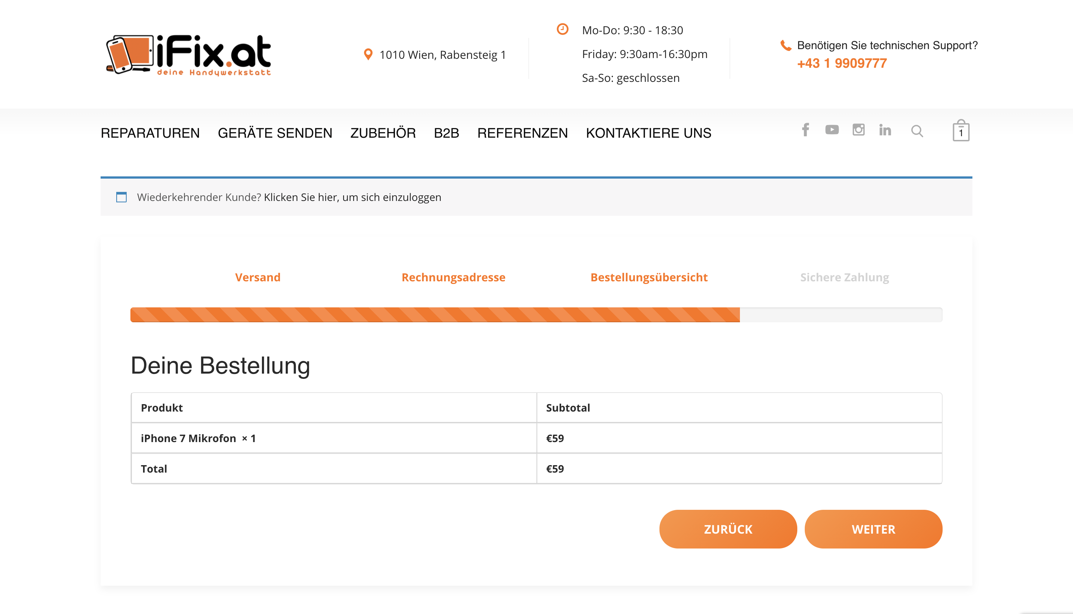Click the orange checkout progress bar
1073x614 pixels.
(x=435, y=314)
